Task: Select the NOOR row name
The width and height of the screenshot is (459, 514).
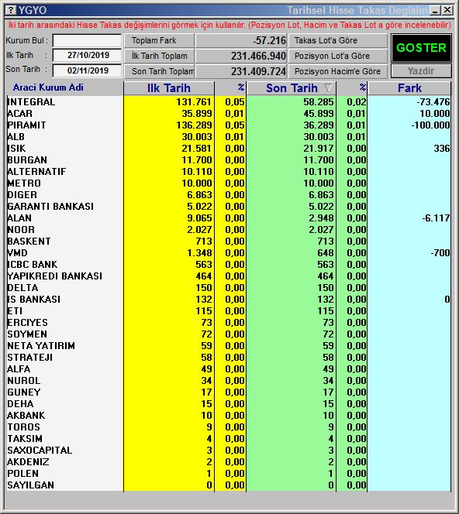Action: [21, 230]
